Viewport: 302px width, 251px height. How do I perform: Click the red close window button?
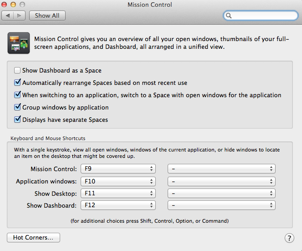pyautogui.click(x=4, y=5)
